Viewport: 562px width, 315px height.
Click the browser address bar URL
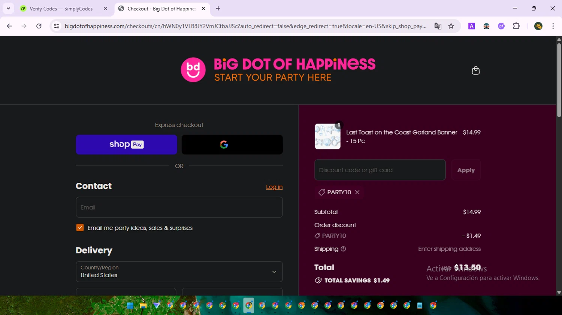click(x=245, y=26)
